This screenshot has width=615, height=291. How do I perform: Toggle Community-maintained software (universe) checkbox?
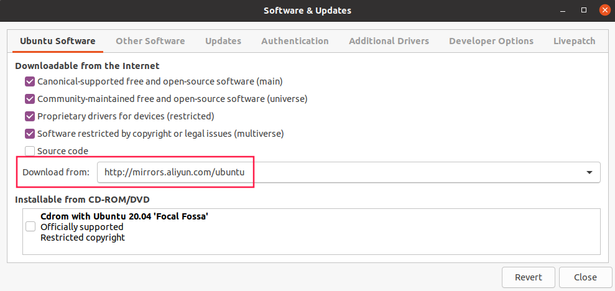[x=30, y=99]
